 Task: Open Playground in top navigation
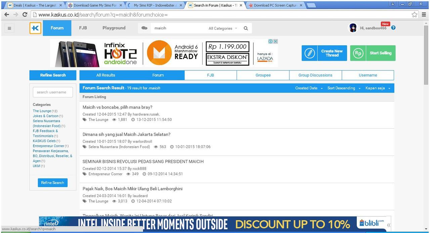point(114,28)
